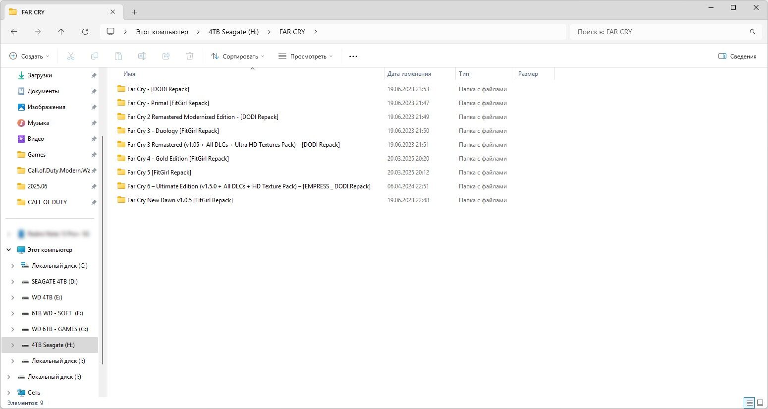
Task: Click 4TB Seagate (H:) breadcrumb segment
Action: pyautogui.click(x=233, y=32)
